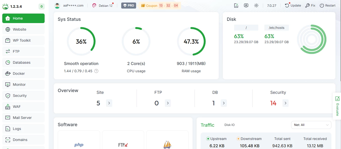The width and height of the screenshot is (341, 149).
Task: Open the task list icon in top bar
Action: [236, 5]
